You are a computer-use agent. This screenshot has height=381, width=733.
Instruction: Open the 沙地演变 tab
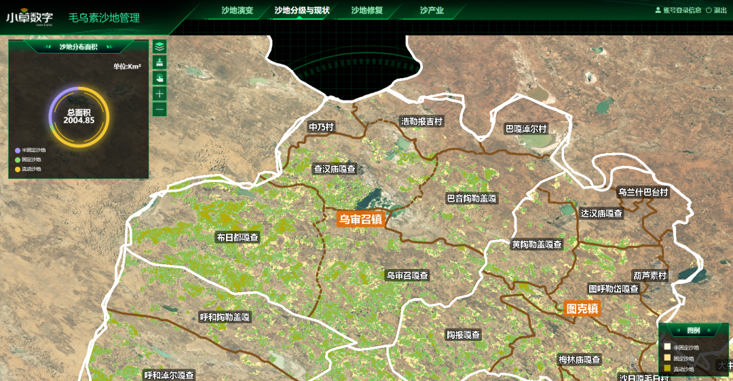[238, 10]
